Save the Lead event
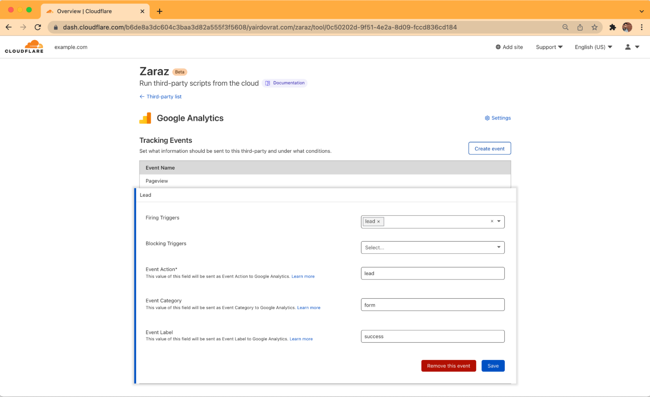 coord(493,366)
